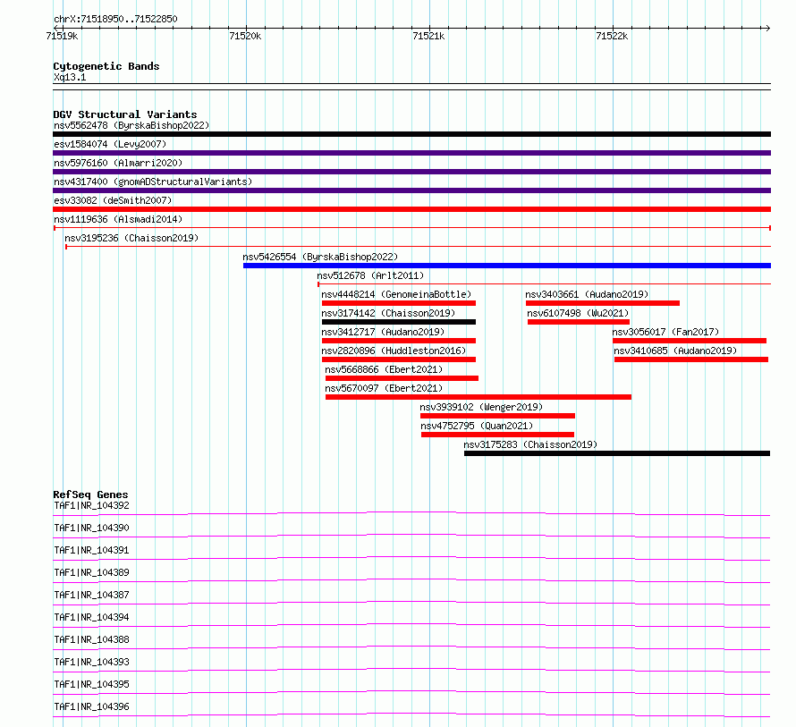Image resolution: width=796 pixels, height=727 pixels.
Task: Click the right arrow at ruler end
Action: tap(767, 29)
